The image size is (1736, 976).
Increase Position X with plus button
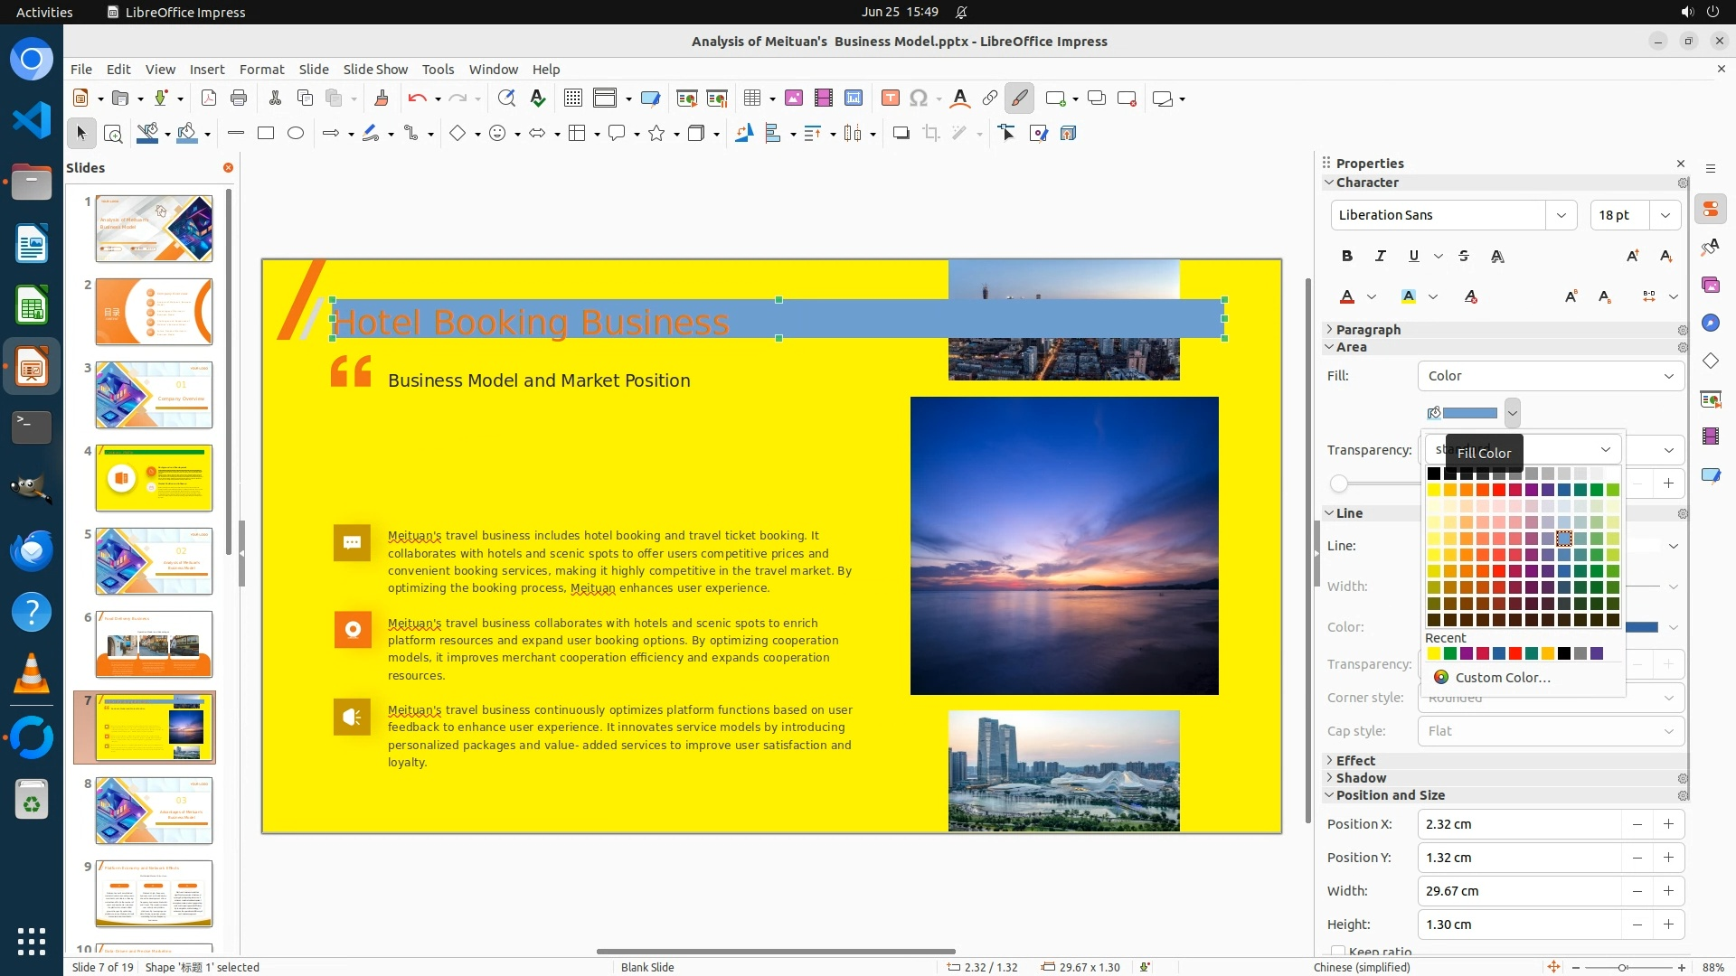click(1668, 824)
